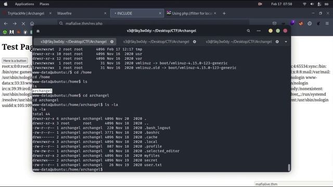Open the browser hamburger menu

(327, 23)
